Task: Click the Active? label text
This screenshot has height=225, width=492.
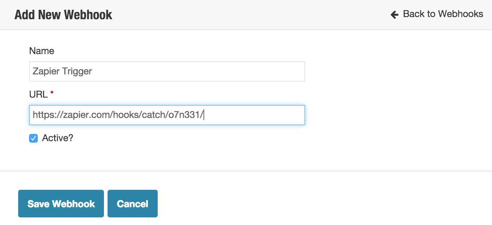Action: (57, 138)
